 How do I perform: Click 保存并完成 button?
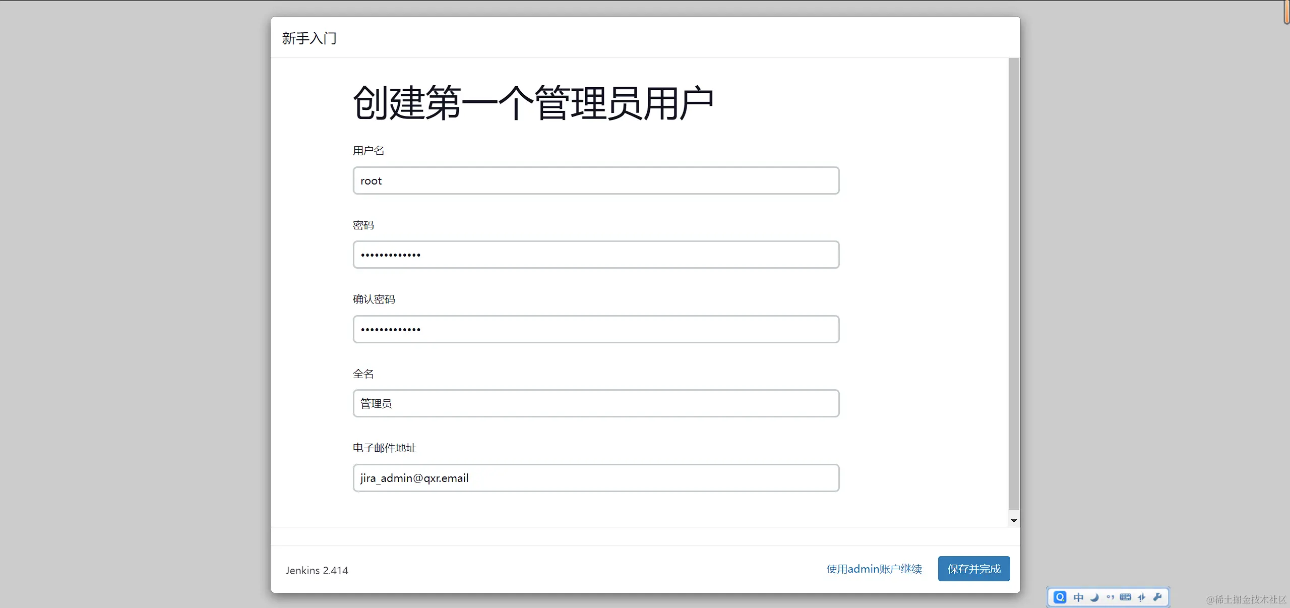[973, 569]
